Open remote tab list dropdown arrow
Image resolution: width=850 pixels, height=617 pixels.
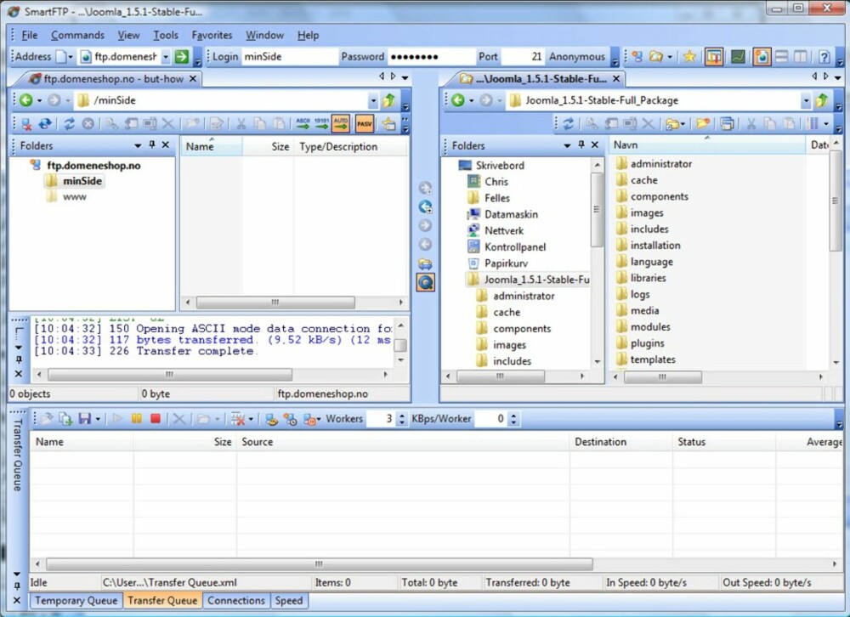pos(405,77)
